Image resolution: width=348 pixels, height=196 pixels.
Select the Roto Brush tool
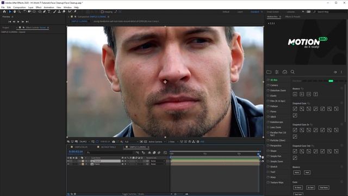(x=70, y=11)
